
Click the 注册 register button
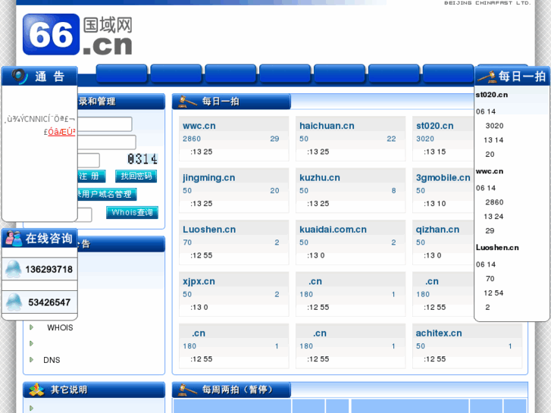[x=91, y=176]
